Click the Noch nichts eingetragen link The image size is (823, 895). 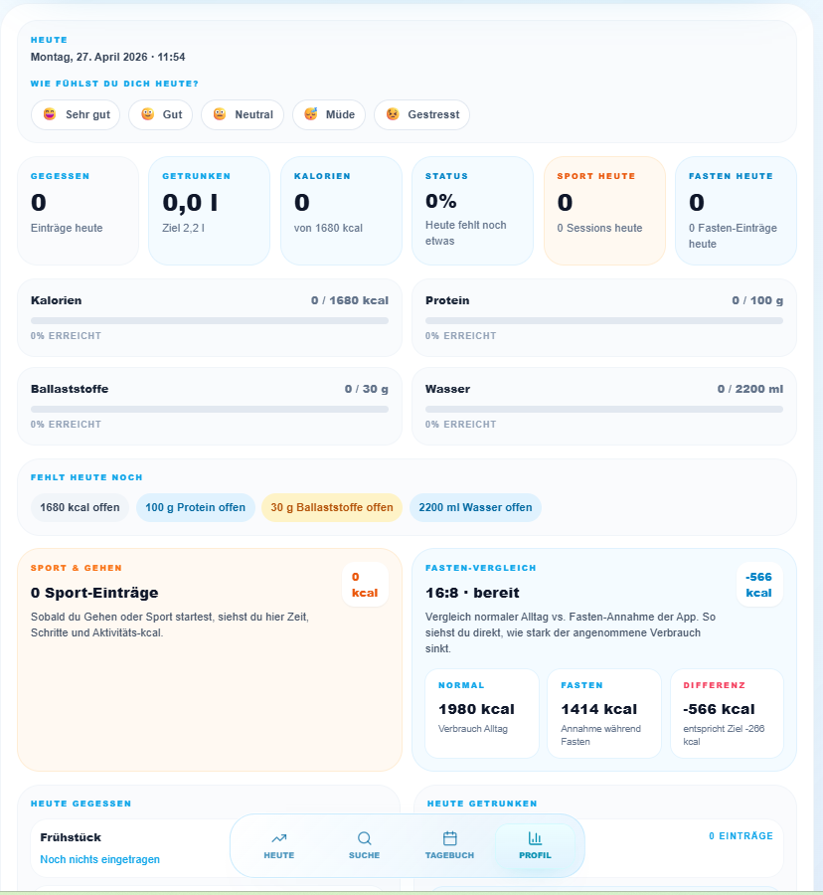pos(99,859)
